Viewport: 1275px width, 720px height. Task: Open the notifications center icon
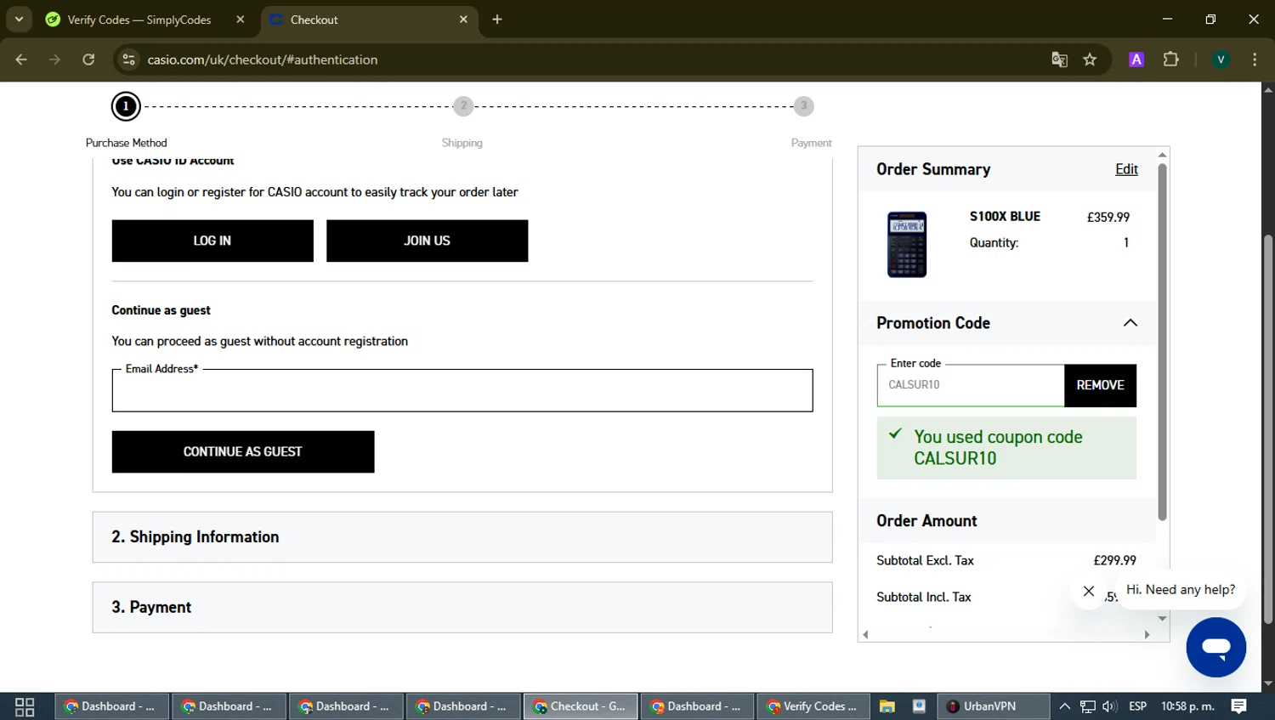[1239, 706]
